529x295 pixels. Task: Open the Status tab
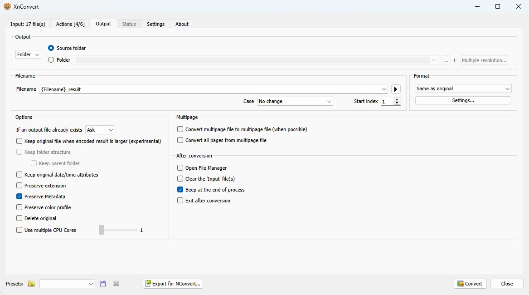(129, 24)
